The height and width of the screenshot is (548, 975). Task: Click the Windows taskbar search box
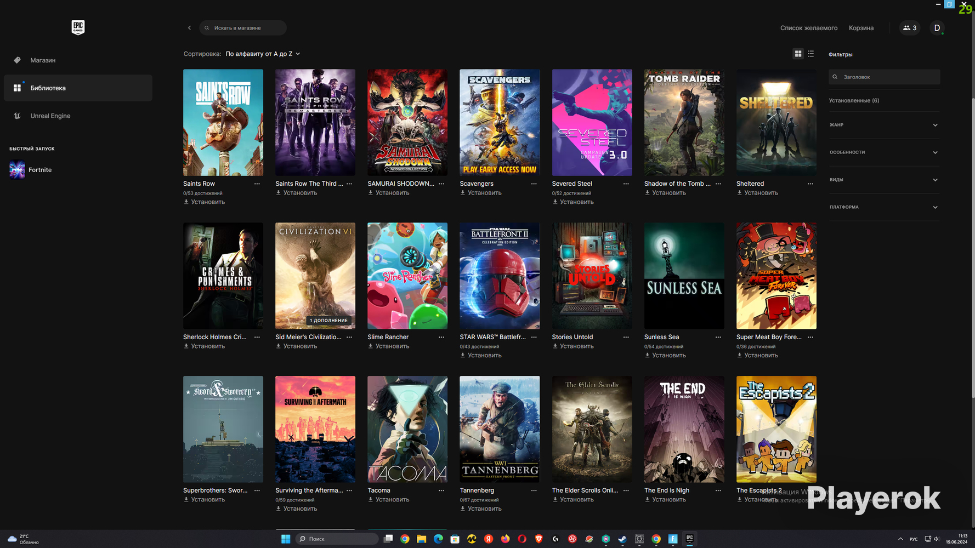tap(337, 539)
